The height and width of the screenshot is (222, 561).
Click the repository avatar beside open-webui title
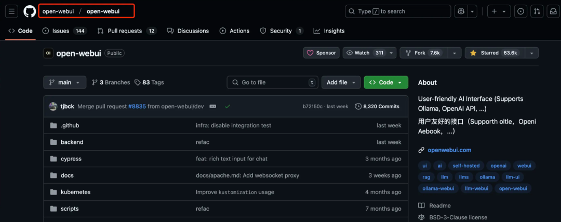(x=48, y=53)
